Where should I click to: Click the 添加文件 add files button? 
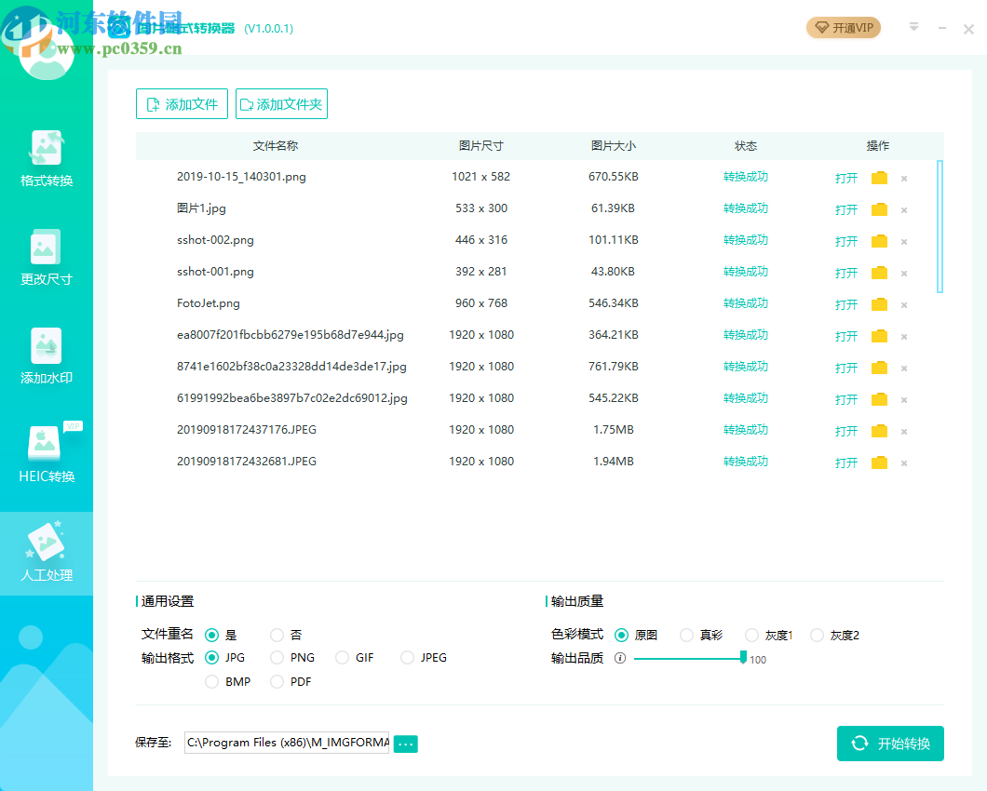click(x=182, y=103)
